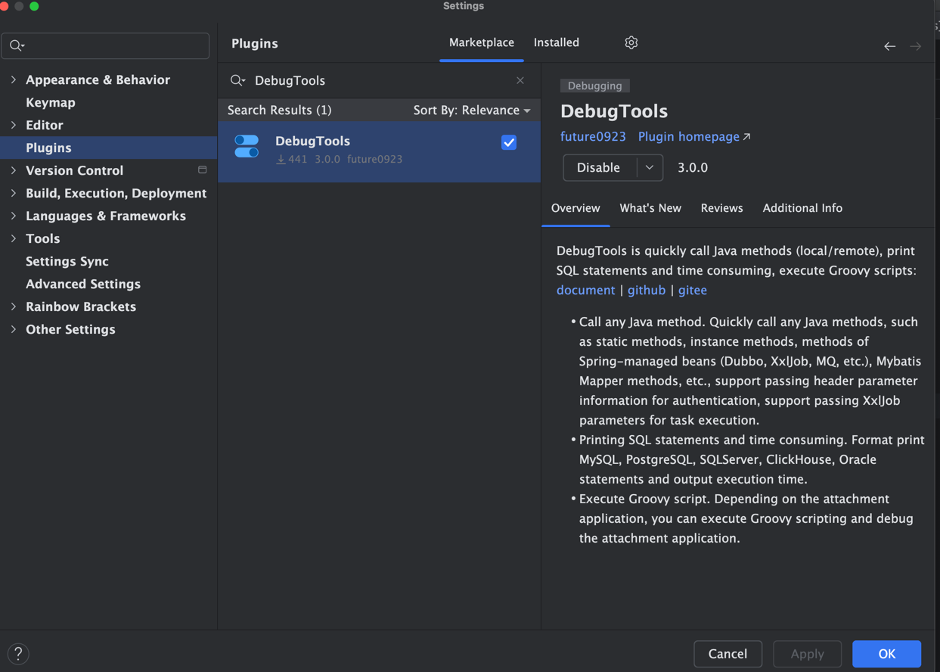Image resolution: width=940 pixels, height=672 pixels.
Task: Open the help question mark
Action: tap(18, 654)
